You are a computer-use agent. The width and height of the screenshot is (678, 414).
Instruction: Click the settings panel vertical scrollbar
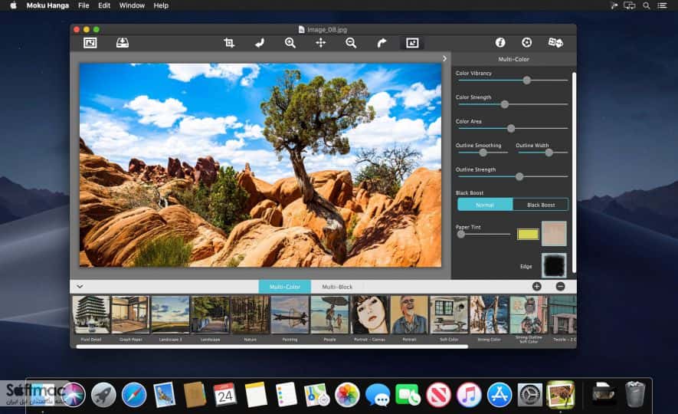pyautogui.click(x=575, y=172)
